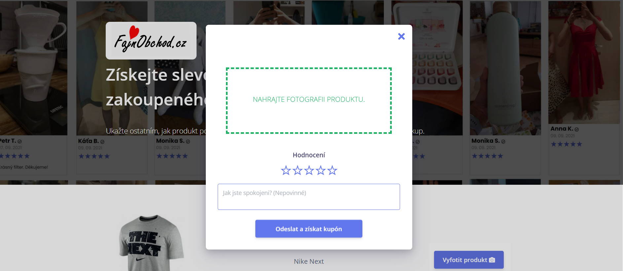Click verified badge next to Káťa B.

[102, 141]
